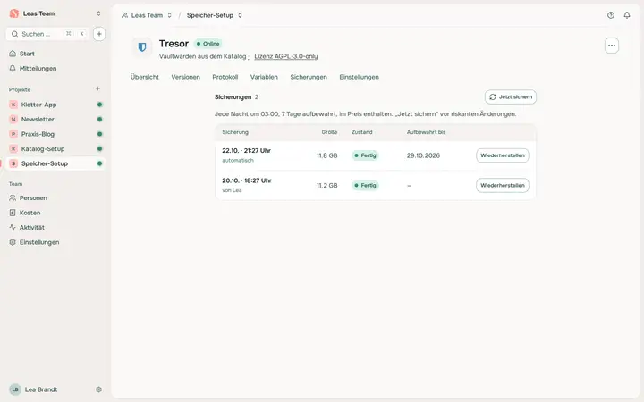The image size is (644, 402).
Task: Click the Praxis-Blog P badge icon
Action: click(x=13, y=134)
